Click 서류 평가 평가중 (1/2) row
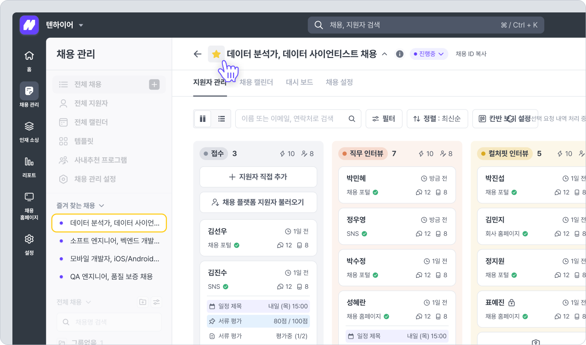Viewport: 586px width, 345px height. (258, 336)
